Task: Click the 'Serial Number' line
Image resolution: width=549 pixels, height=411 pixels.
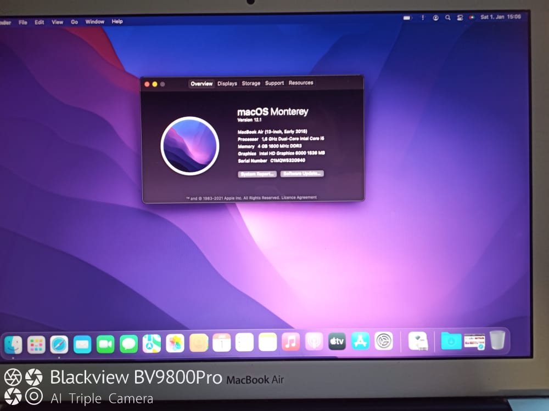Action: [271, 161]
